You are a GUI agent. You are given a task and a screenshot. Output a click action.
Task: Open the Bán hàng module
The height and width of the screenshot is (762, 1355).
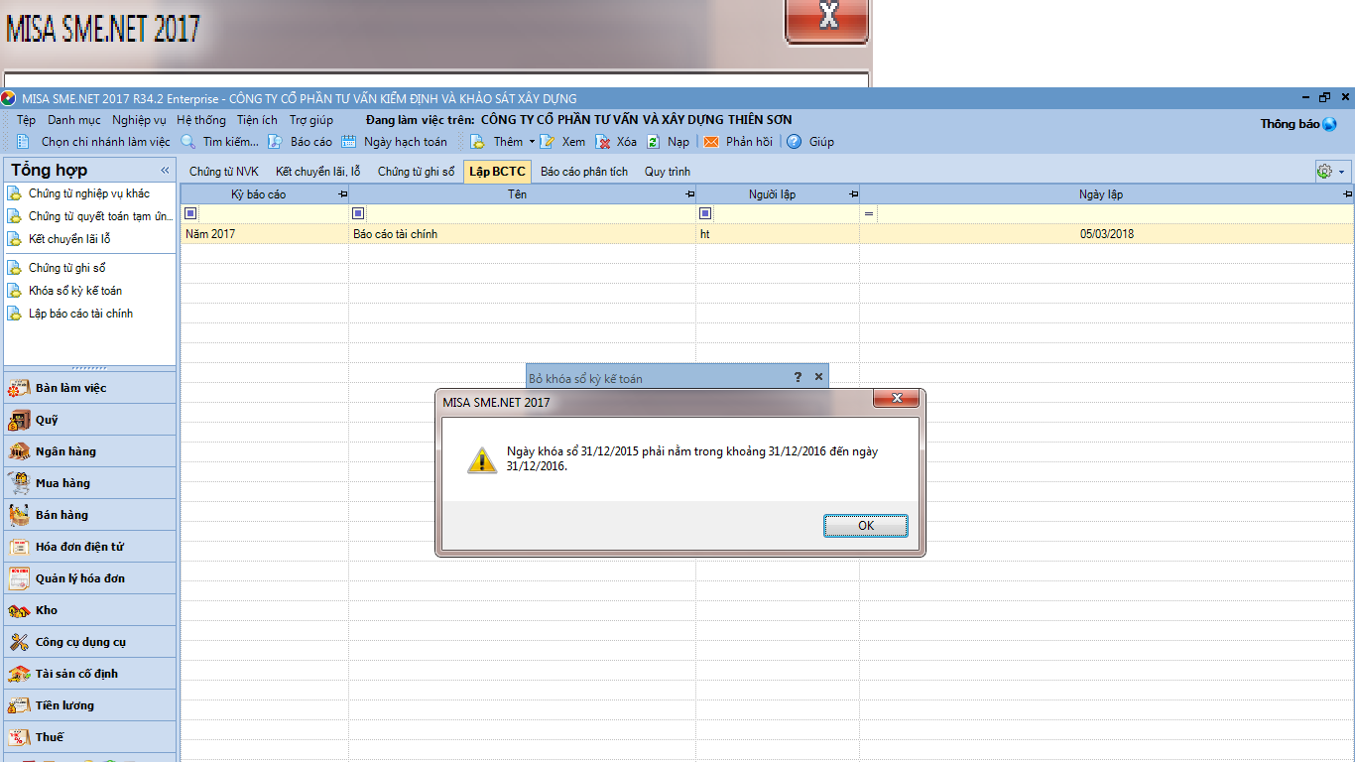click(x=90, y=515)
